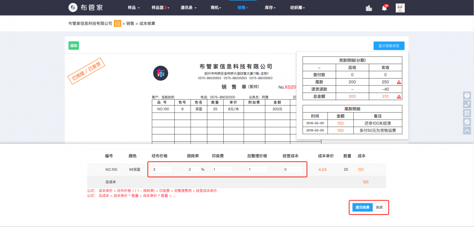Click the phone contact icon on the side
The image size is (474, 227).
click(x=467, y=104)
